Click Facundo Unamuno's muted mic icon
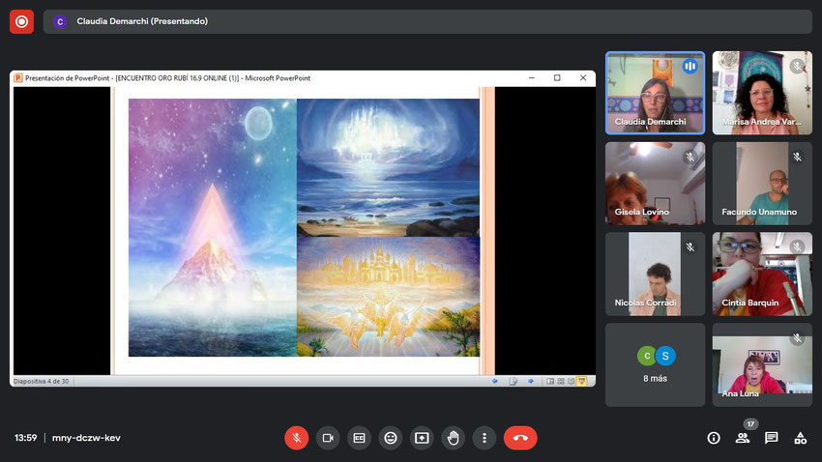This screenshot has width=822, height=462. 797,157
